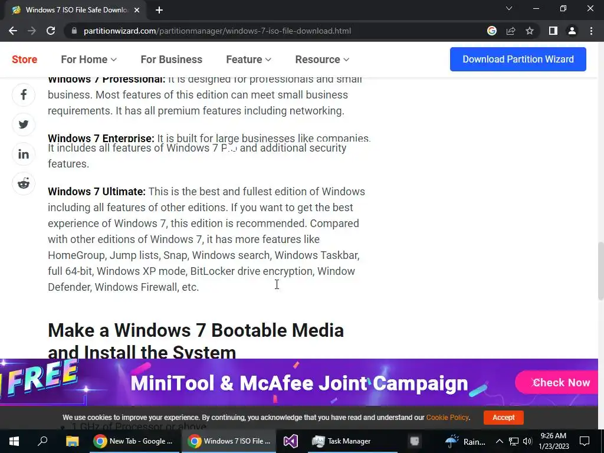Image resolution: width=604 pixels, height=453 pixels.
Task: Click the 'Windows 7 Enterprise:' bold text
Action: pos(101,138)
